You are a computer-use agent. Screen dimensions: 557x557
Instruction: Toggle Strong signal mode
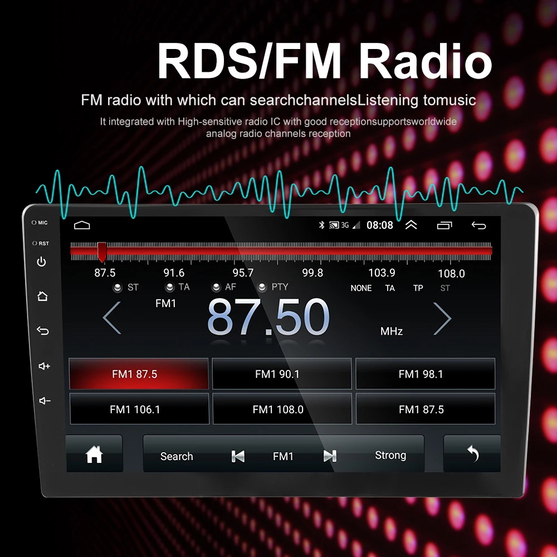[x=390, y=456]
